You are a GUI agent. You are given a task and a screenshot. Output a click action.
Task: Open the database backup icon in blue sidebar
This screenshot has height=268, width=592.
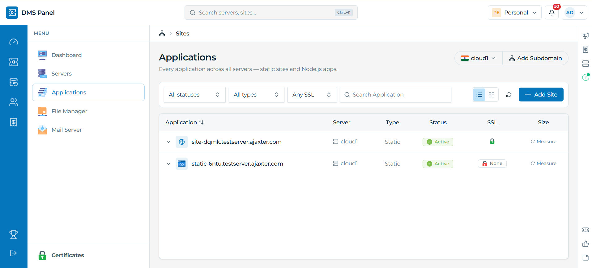click(x=14, y=82)
